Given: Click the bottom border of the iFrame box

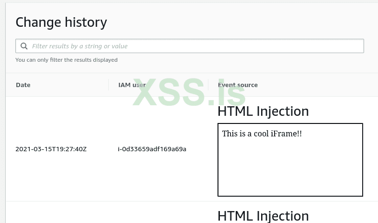Looking at the screenshot, I should pos(290,196).
